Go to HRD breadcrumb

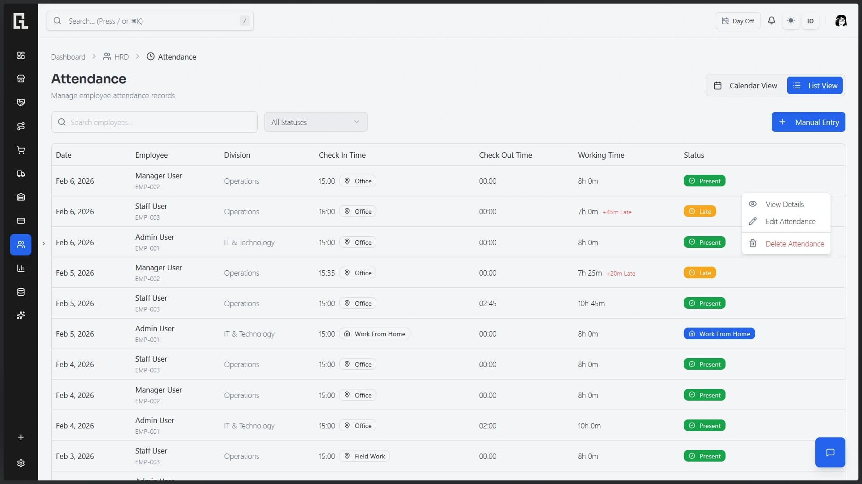click(116, 57)
